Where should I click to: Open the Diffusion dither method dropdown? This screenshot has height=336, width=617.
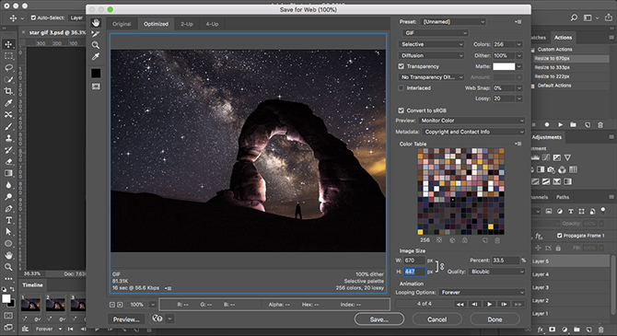pyautogui.click(x=431, y=55)
